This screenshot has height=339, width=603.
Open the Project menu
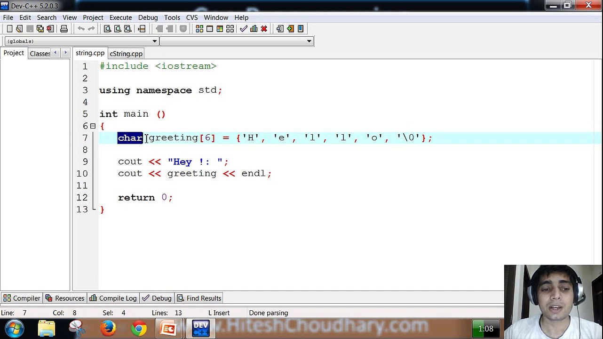(93, 17)
